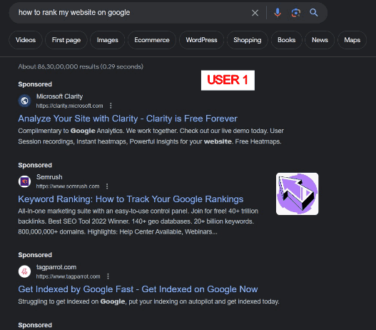Screen dimensions: 376x330
Task: Click the https://www.semrush.com URL
Action: coord(68,186)
